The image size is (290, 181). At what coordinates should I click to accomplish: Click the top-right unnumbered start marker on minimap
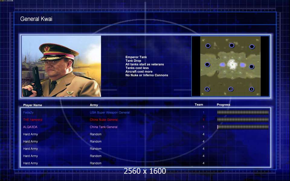point(252,46)
